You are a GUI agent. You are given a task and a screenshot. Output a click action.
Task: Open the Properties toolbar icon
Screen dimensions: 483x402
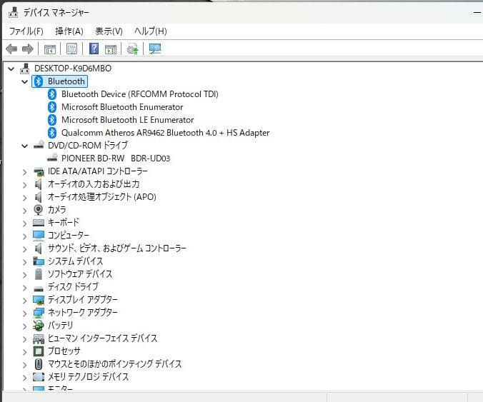(71, 49)
